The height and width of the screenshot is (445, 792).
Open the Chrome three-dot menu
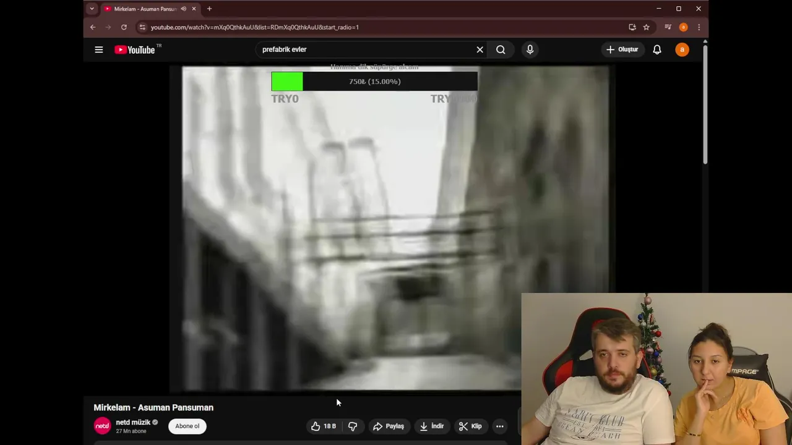pos(699,27)
